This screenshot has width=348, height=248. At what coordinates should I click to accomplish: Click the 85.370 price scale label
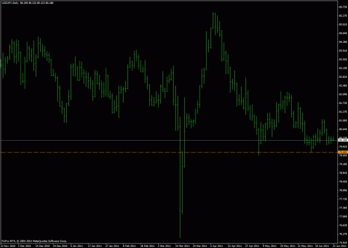[x=343, y=16]
